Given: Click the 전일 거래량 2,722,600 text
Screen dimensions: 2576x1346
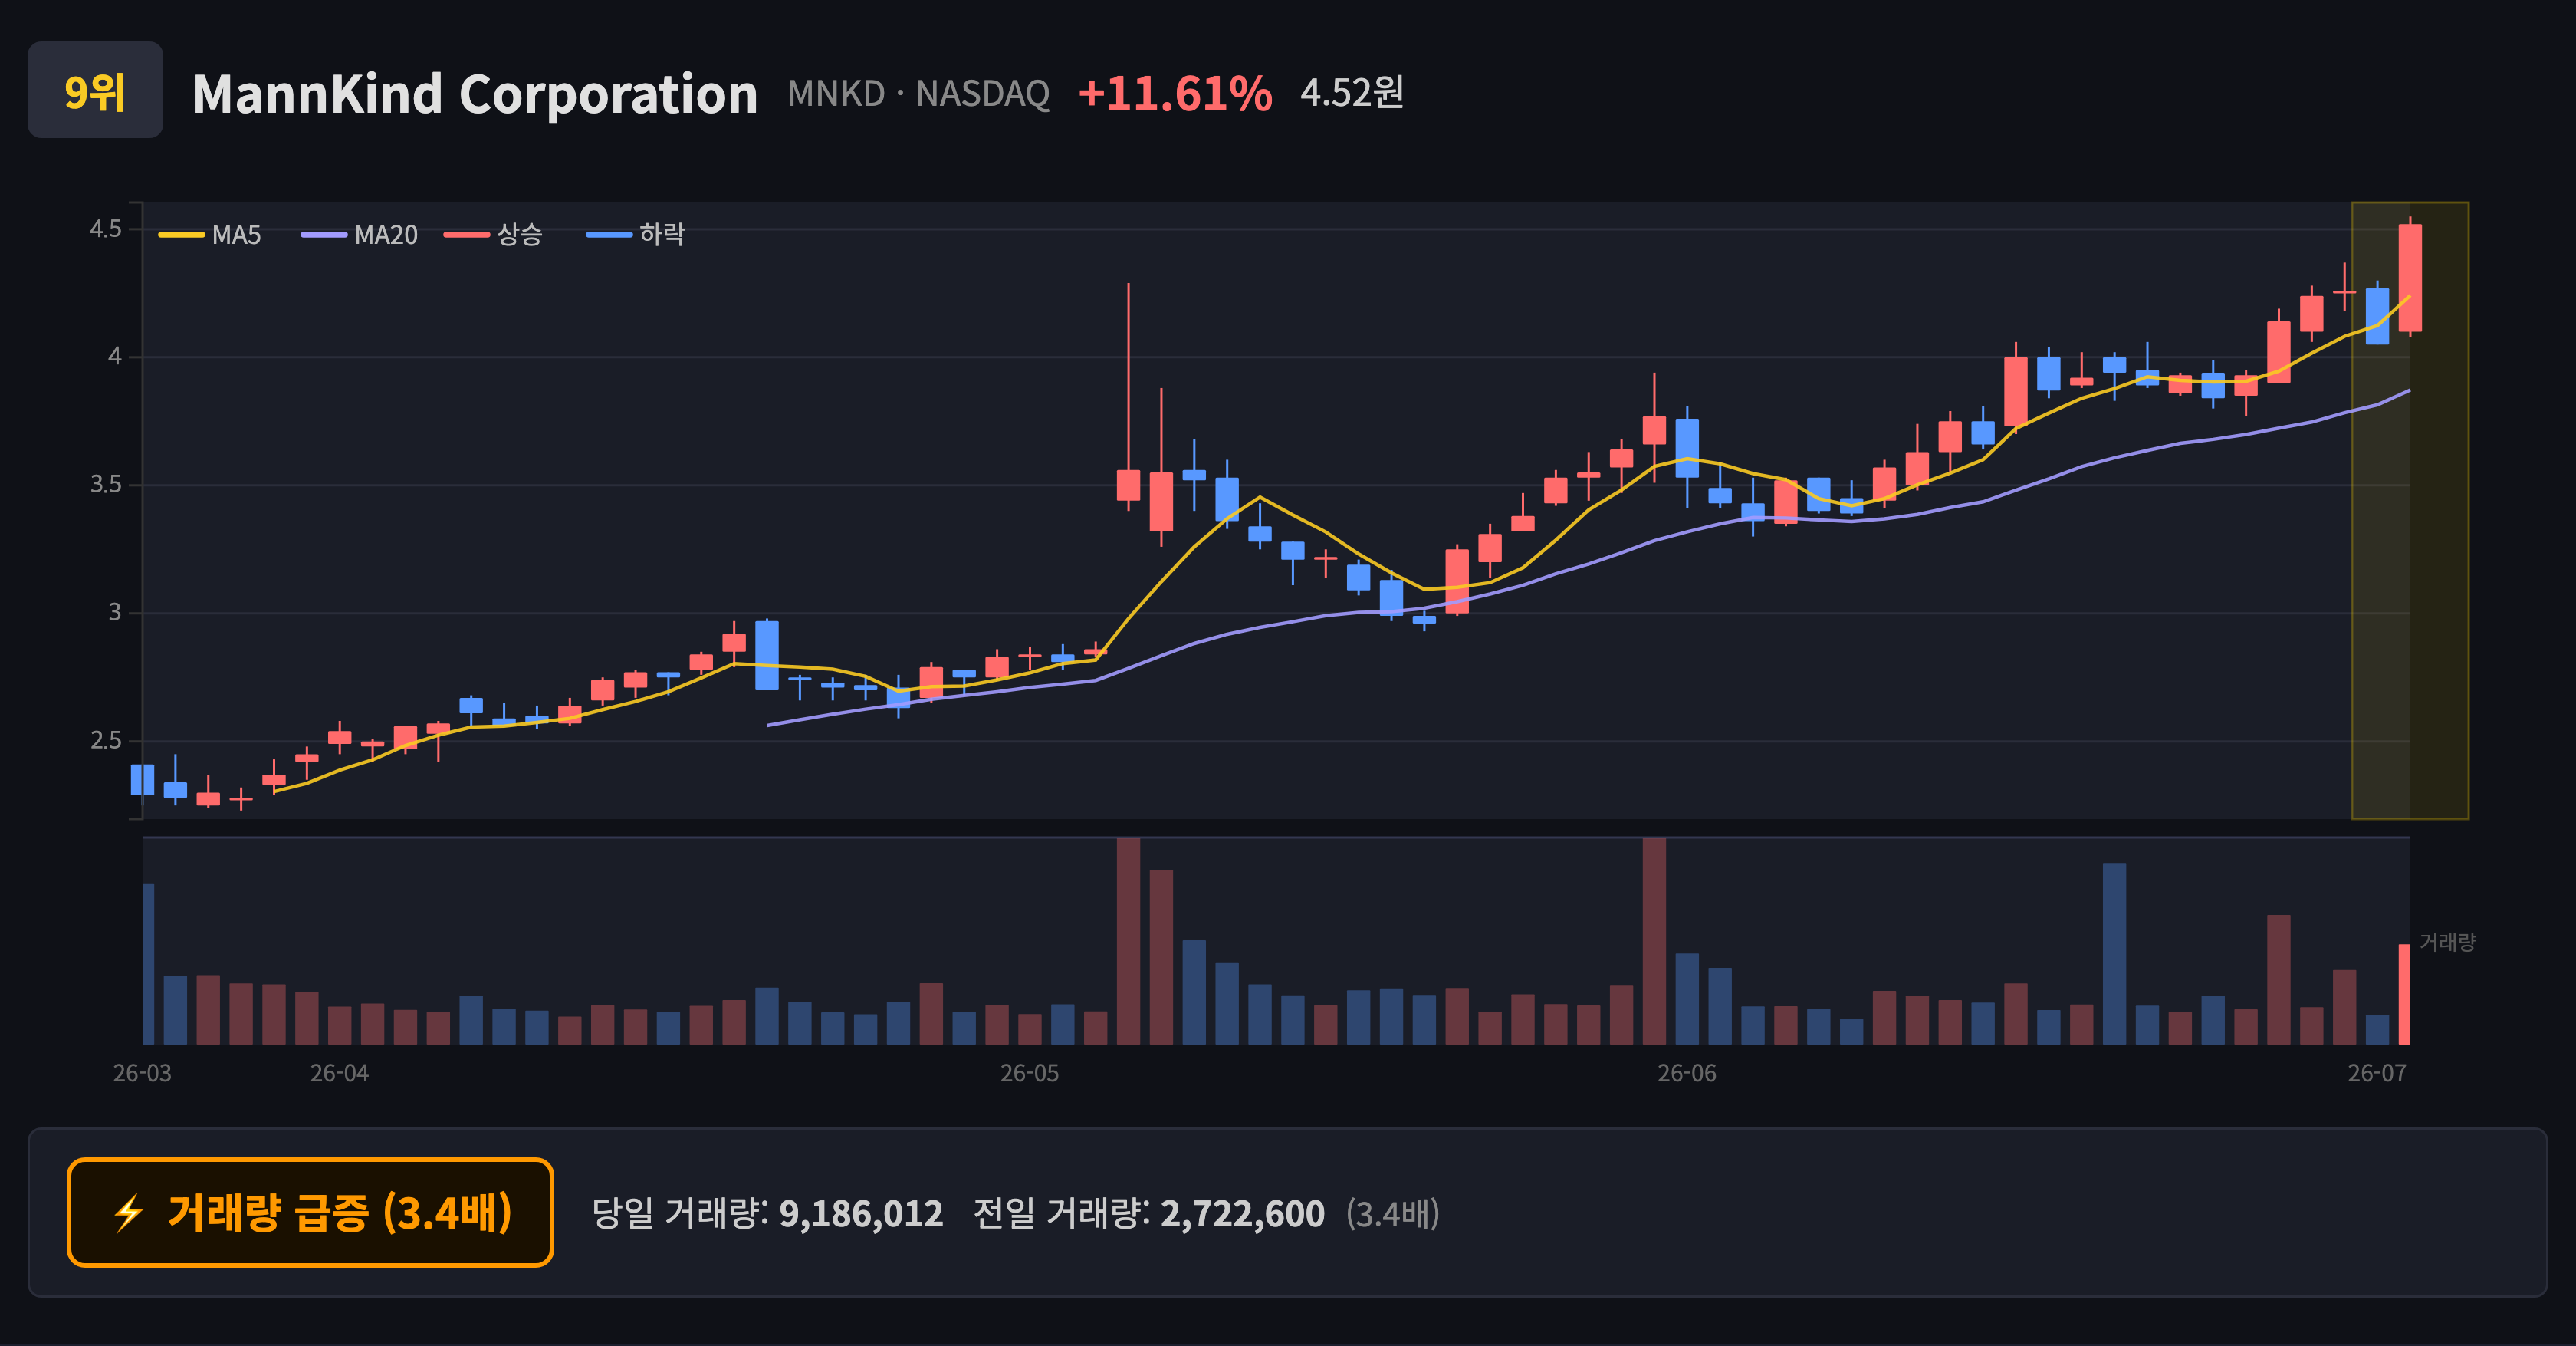Looking at the screenshot, I should coord(1149,1214).
